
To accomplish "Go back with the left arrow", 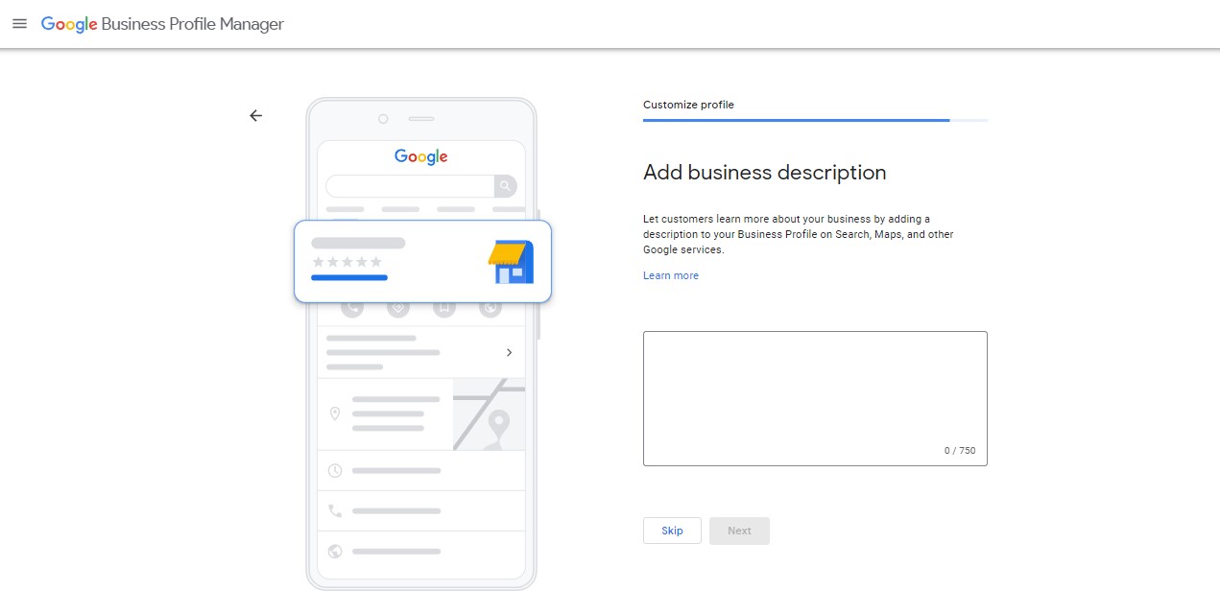I will (255, 115).
